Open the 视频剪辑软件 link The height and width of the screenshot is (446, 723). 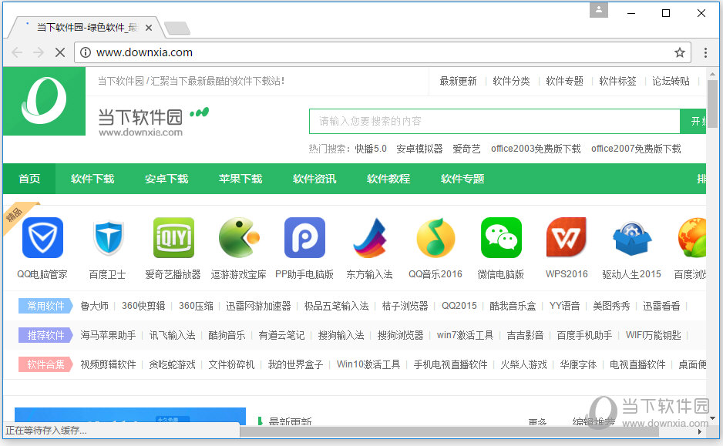[x=109, y=365]
